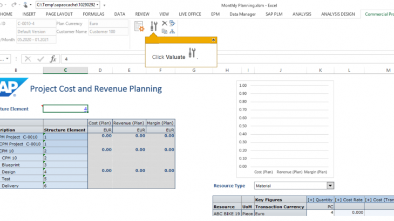
Task: Click the Cancel X in formula bar
Action: click(x=28, y=59)
